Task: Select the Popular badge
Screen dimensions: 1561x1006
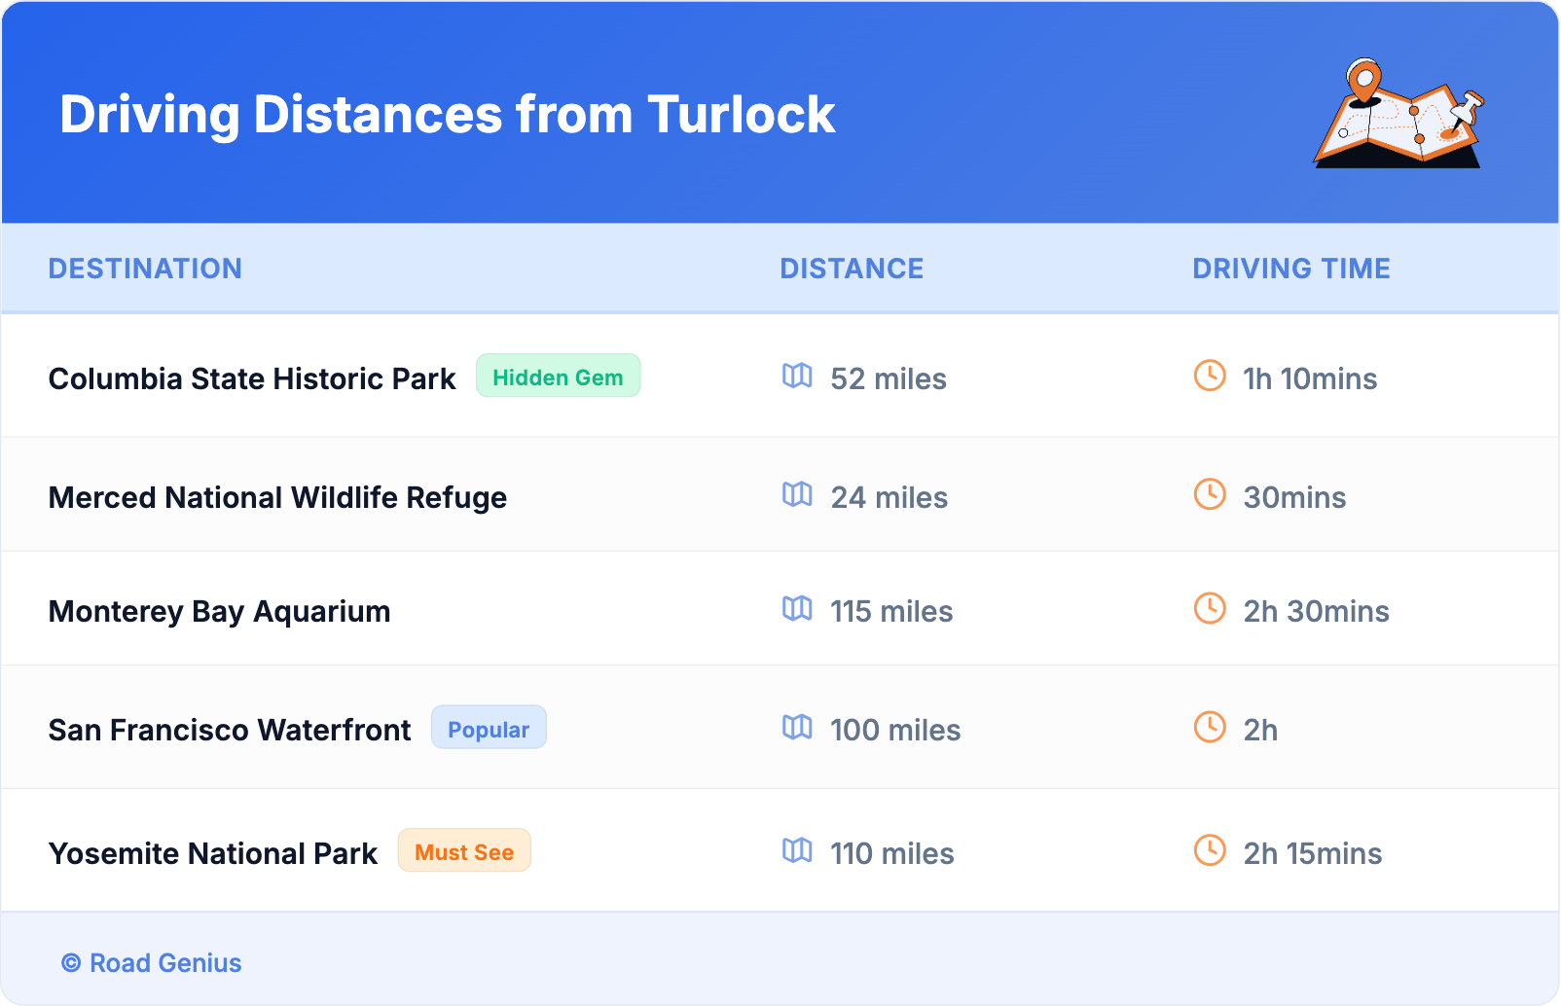Action: click(x=489, y=728)
